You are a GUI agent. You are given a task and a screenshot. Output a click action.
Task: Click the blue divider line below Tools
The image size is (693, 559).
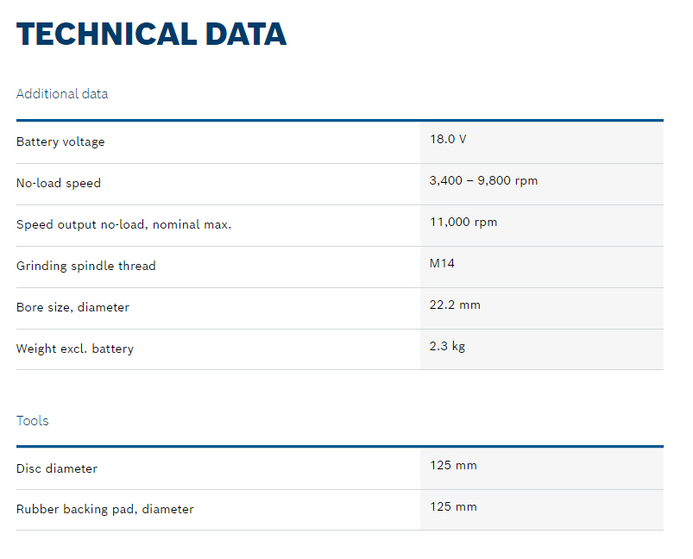[x=339, y=447]
